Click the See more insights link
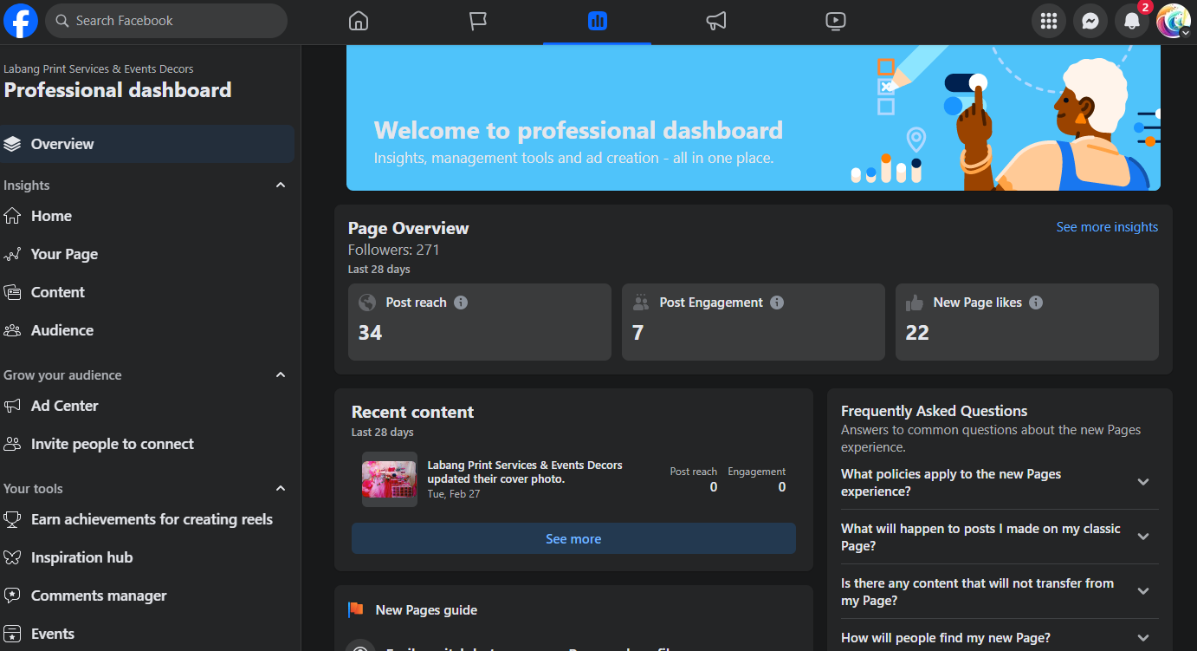Viewport: 1197px width, 651px height. 1107,227
